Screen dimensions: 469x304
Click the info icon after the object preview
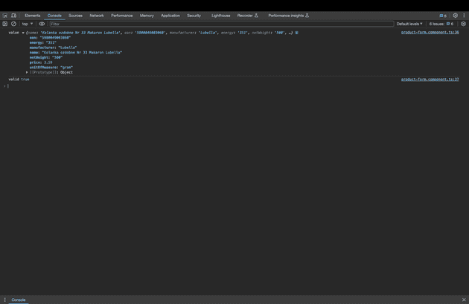[296, 33]
